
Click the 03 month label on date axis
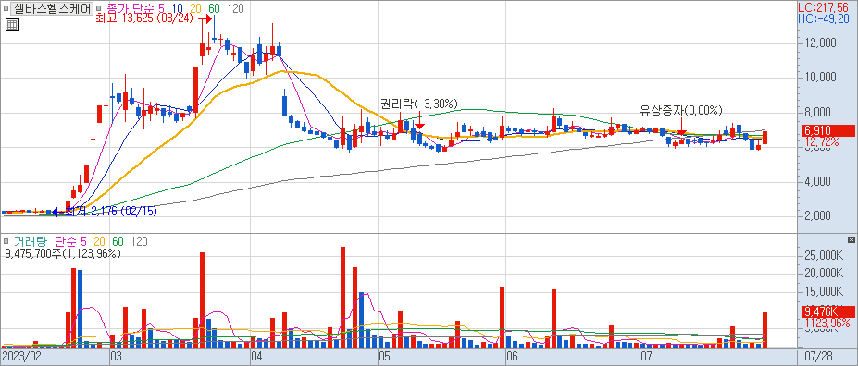pos(116,356)
